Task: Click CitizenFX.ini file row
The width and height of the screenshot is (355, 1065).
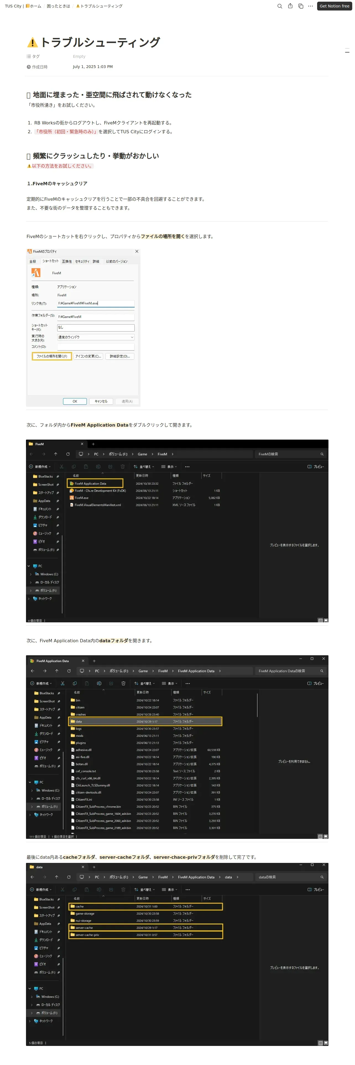Action: (x=145, y=799)
